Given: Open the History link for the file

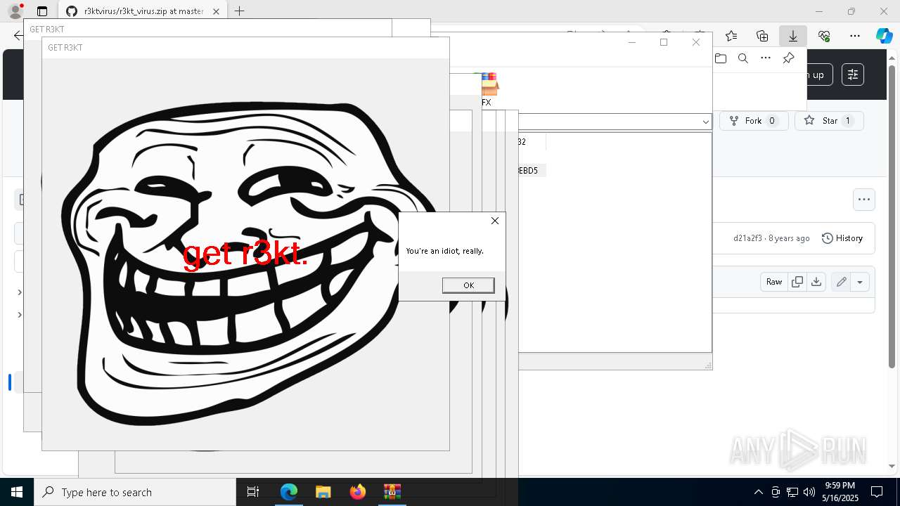Looking at the screenshot, I should click(842, 238).
